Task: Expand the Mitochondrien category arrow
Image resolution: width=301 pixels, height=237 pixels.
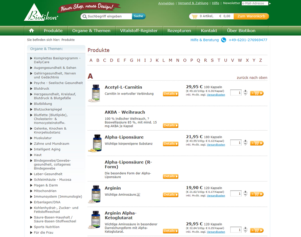Action: (31, 191)
